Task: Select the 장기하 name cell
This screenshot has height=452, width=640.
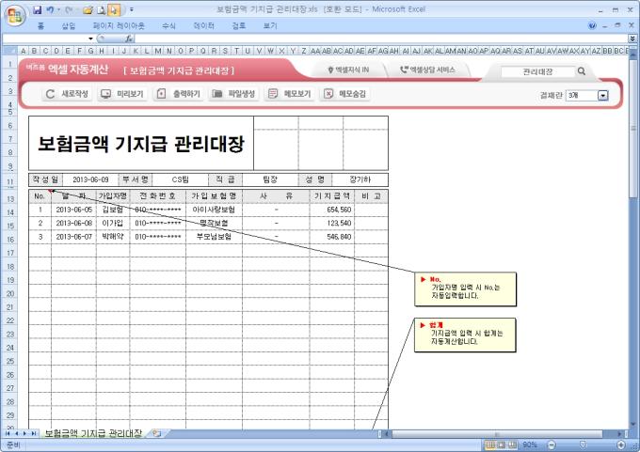Action: click(360, 179)
